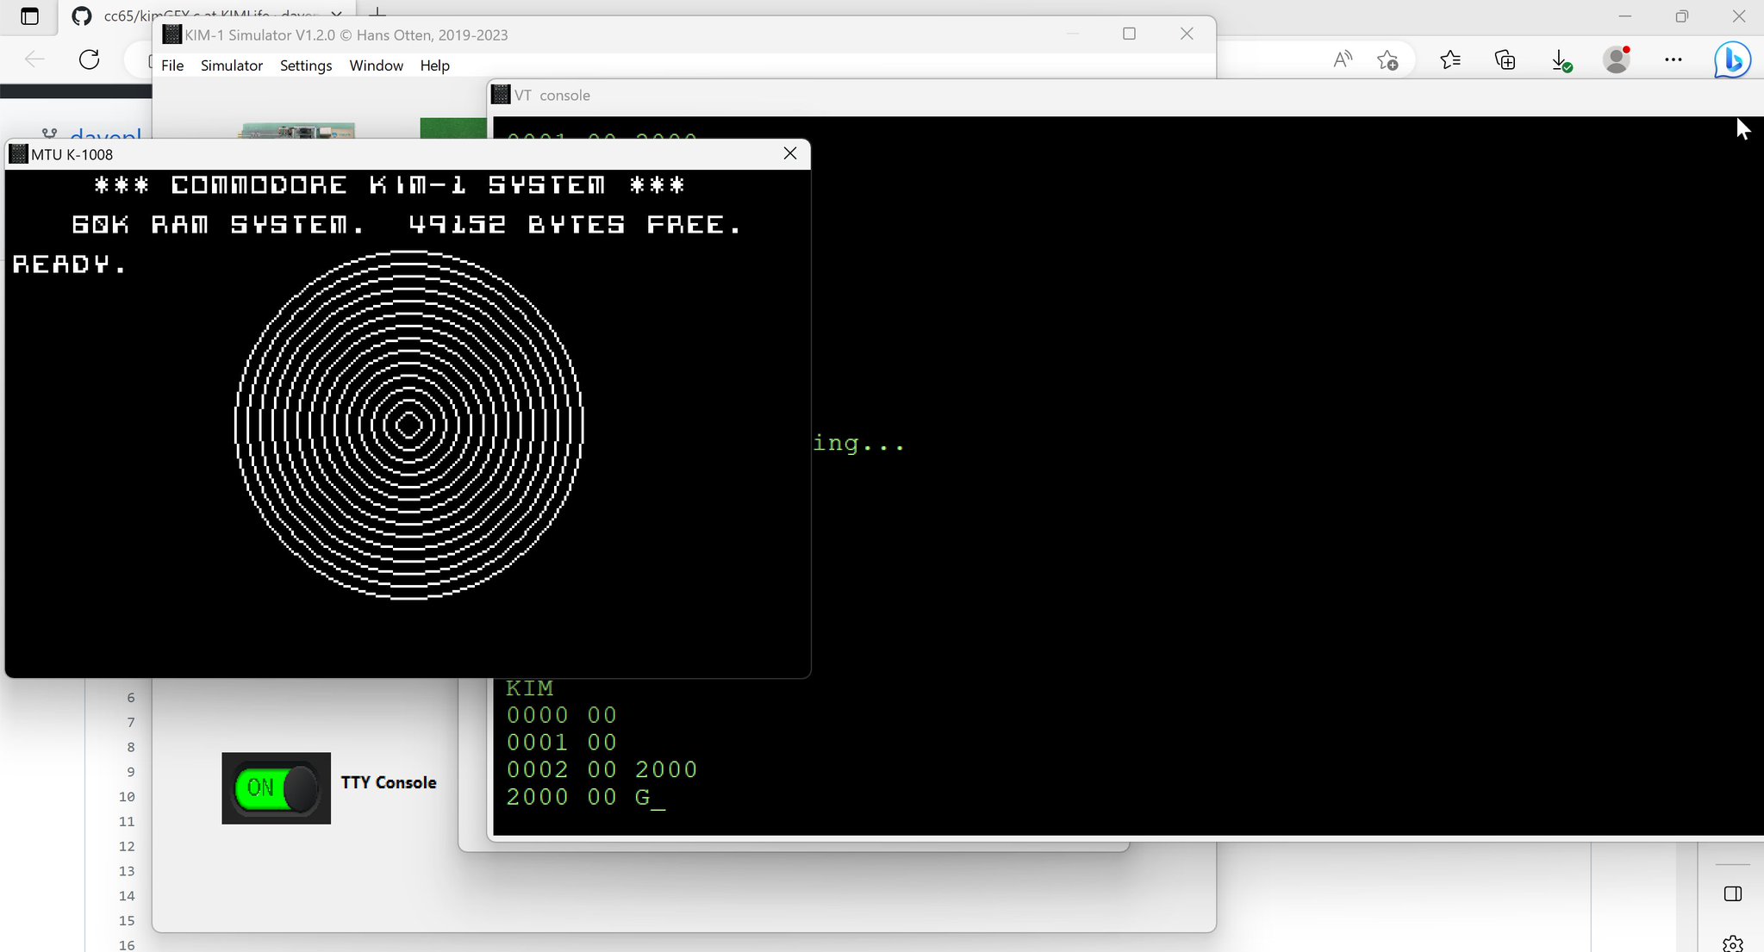Reload the browser page
Screen dimensions: 1764x952
[x=90, y=59]
